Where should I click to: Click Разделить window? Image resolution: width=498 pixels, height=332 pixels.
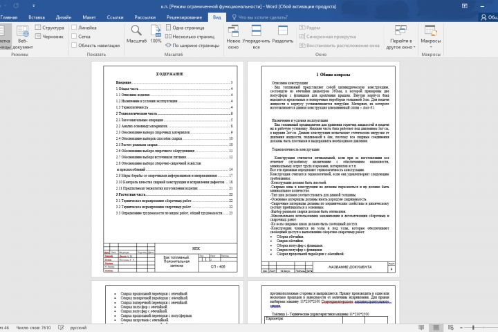[283, 34]
